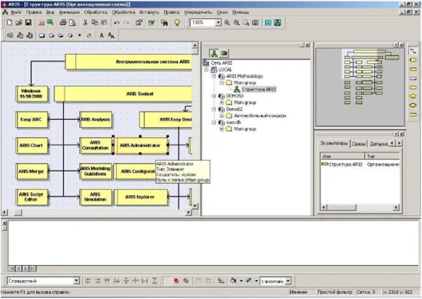Create a new model with New icon
Viewport: 422px width, 299px height.
(9, 23)
